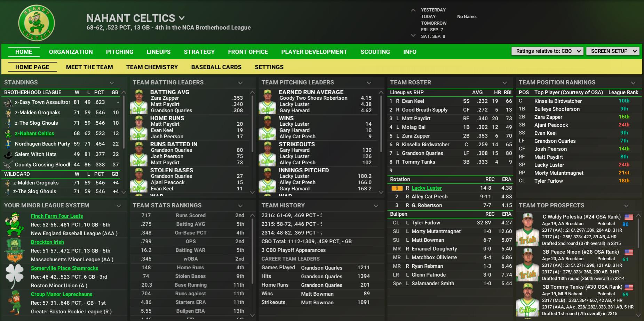The image size is (644, 321).
Task: Click the number 1 starter badge by Lacky Luster
Action: [397, 188]
